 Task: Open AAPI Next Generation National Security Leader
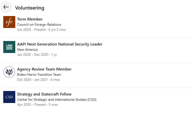click(60, 44)
